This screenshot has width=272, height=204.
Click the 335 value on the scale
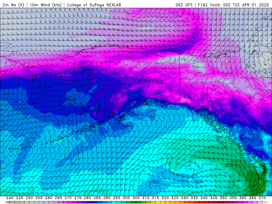pyautogui.click(x=194, y=198)
